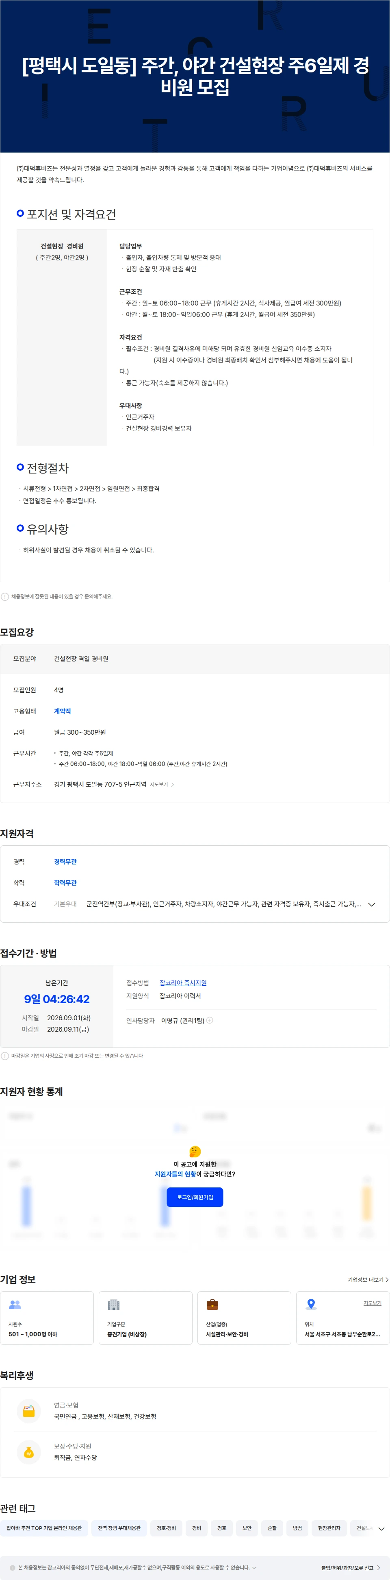Select the 경호·경비 tag
390x1580 pixels.
[x=166, y=1528]
